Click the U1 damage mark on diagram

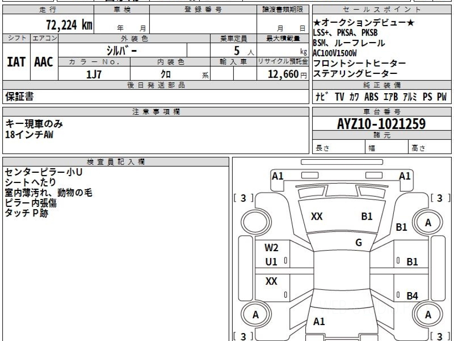click(x=271, y=261)
